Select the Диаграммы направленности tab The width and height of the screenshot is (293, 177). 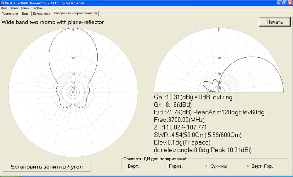point(75,13)
